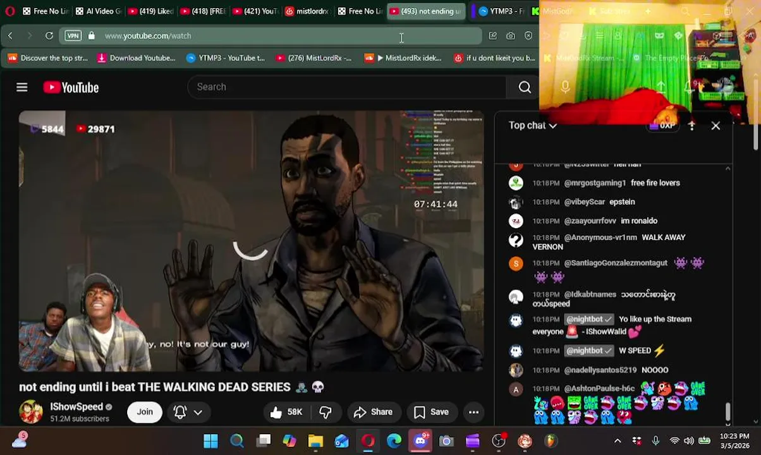Like the video with thumbs up 58K
Image resolution: width=761 pixels, height=455 pixels.
286,412
